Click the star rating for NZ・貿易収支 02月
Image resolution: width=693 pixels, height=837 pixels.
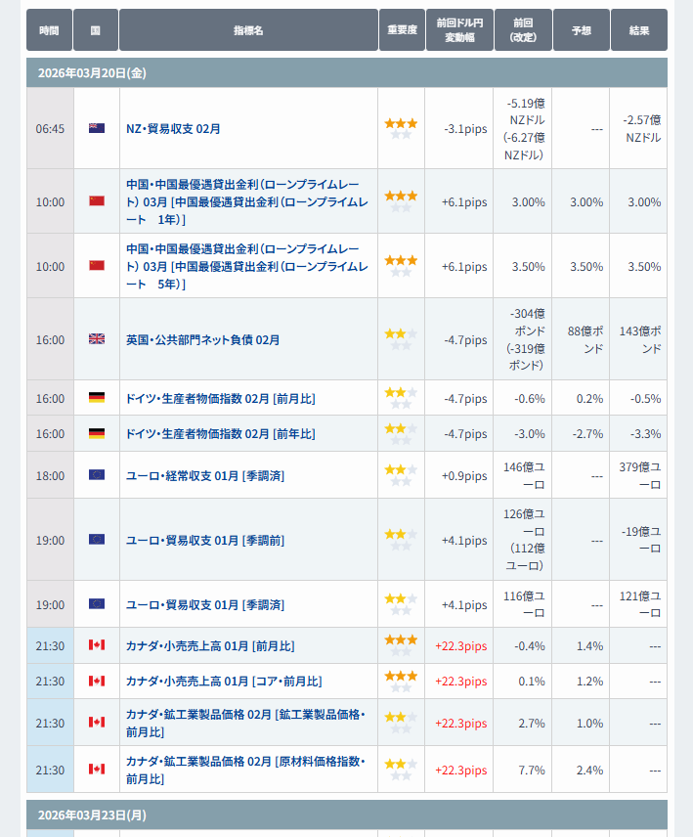click(401, 128)
